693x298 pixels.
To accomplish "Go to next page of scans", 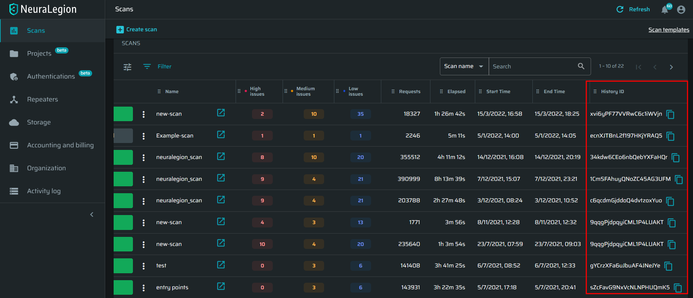I will (671, 67).
